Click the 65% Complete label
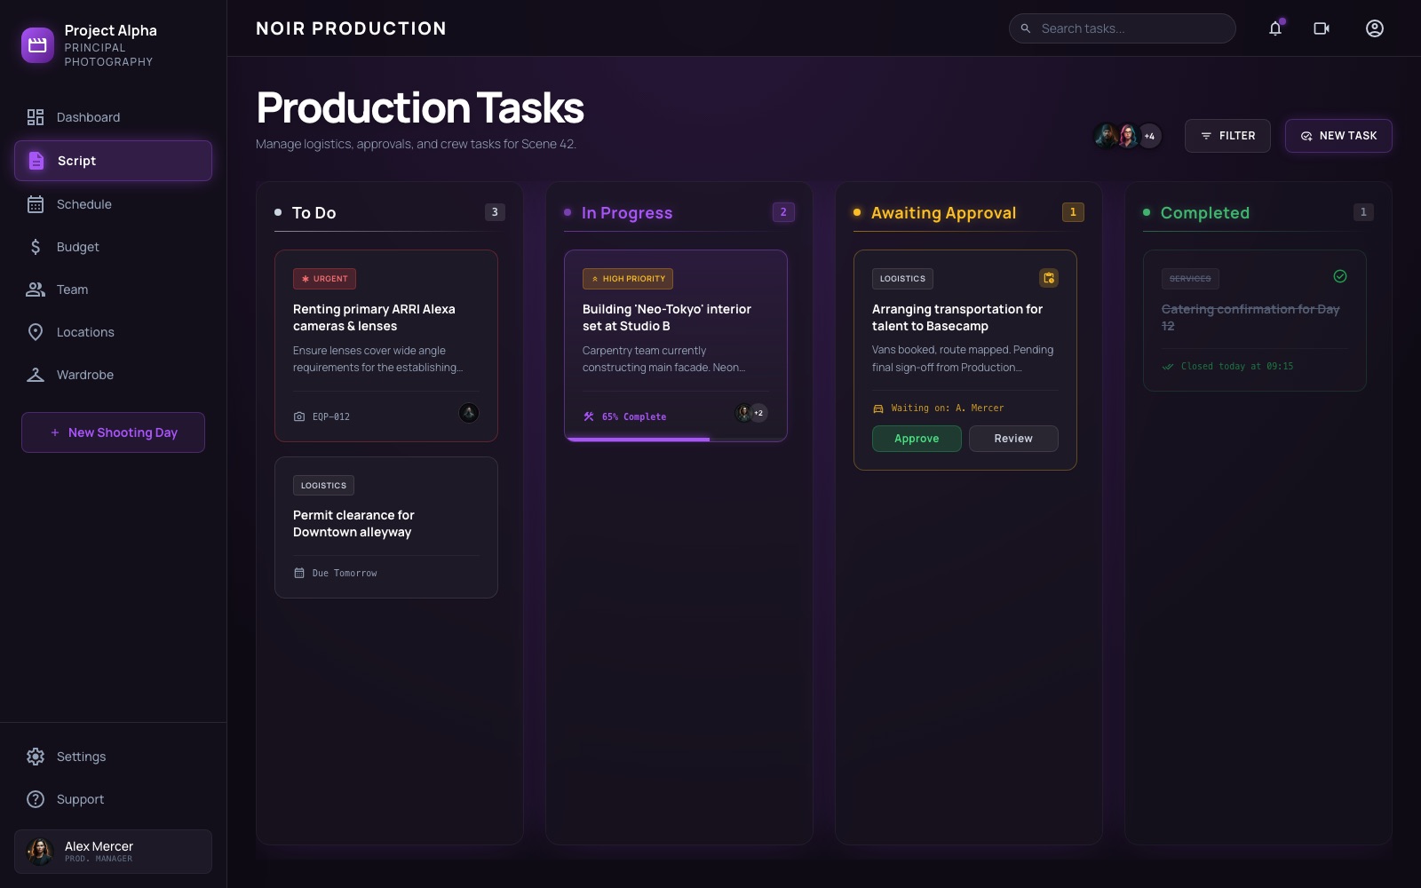The image size is (1421, 888). click(x=634, y=416)
